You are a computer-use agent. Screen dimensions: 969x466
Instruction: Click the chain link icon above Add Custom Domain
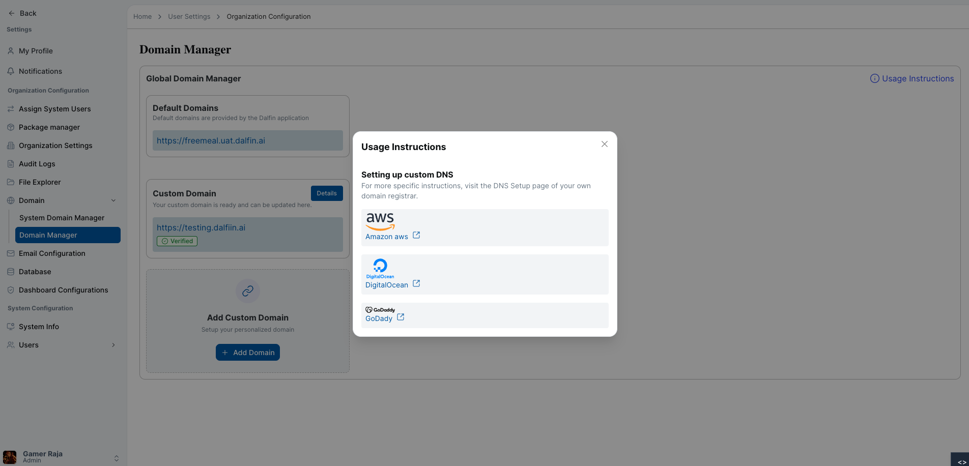(248, 291)
